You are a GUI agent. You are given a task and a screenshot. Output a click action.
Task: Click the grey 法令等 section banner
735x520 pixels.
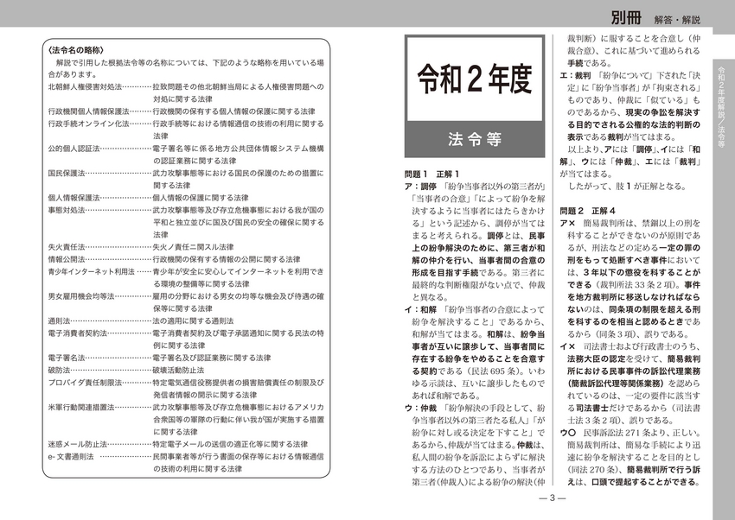[472, 138]
